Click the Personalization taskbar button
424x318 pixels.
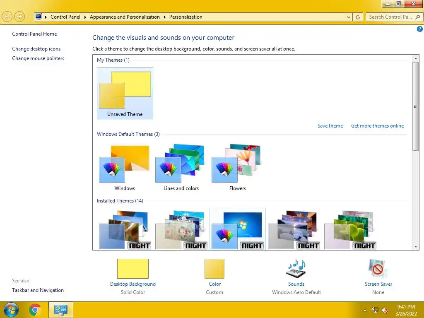60,310
